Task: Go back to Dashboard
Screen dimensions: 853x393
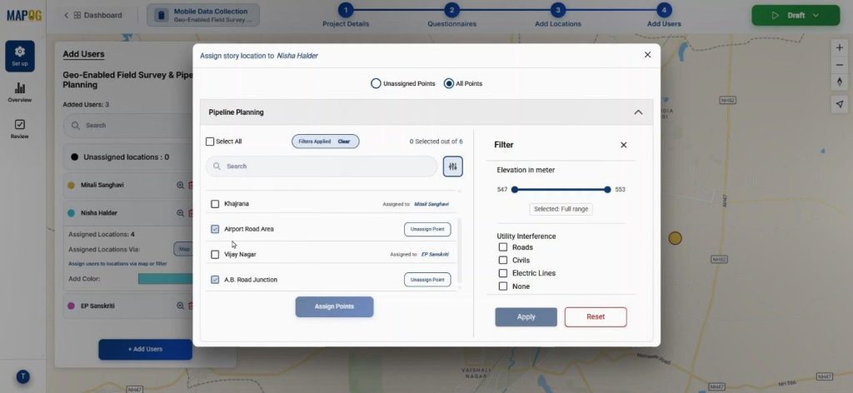Action: 93,15
